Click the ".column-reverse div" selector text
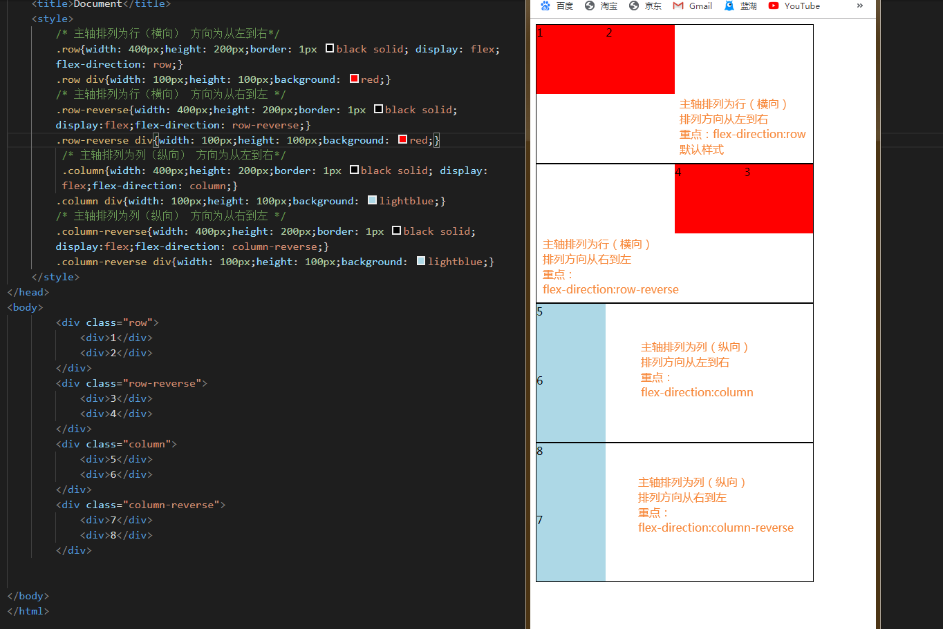The height and width of the screenshot is (629, 943). [113, 262]
